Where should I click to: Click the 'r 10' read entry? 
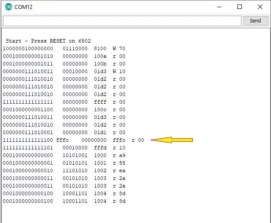coord(119,148)
